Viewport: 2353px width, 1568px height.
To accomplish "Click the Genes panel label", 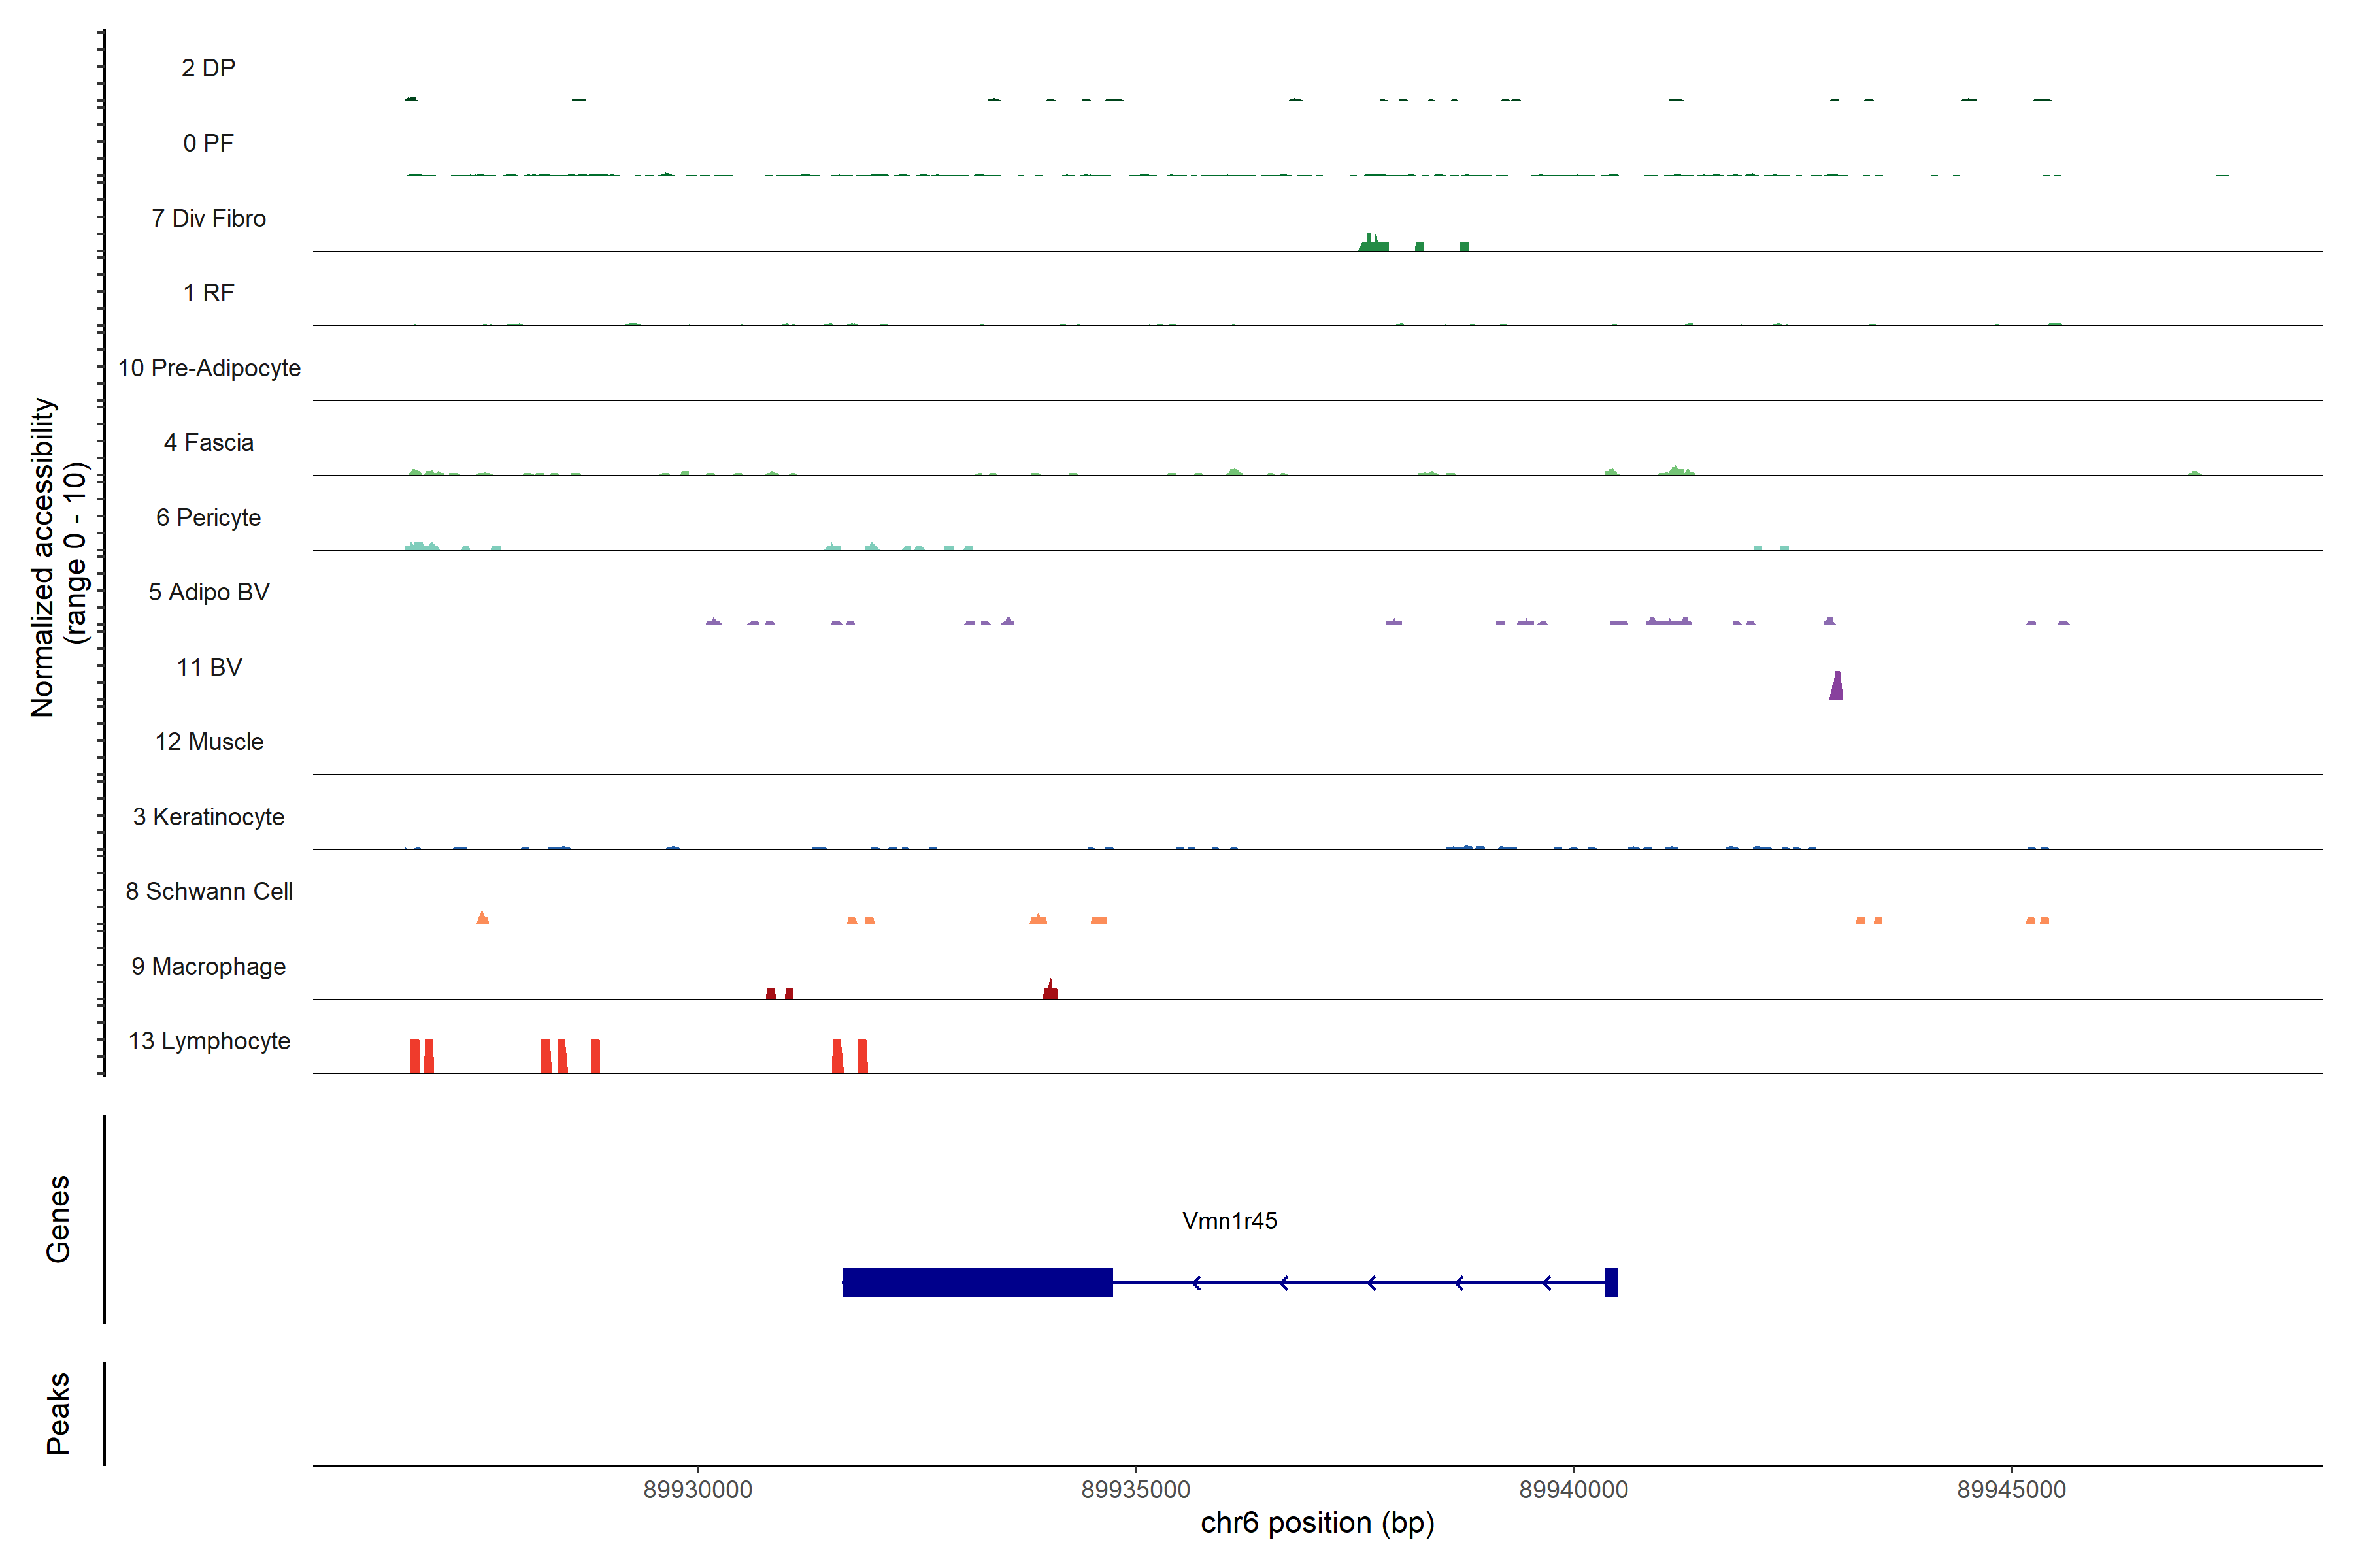I will click(58, 1219).
